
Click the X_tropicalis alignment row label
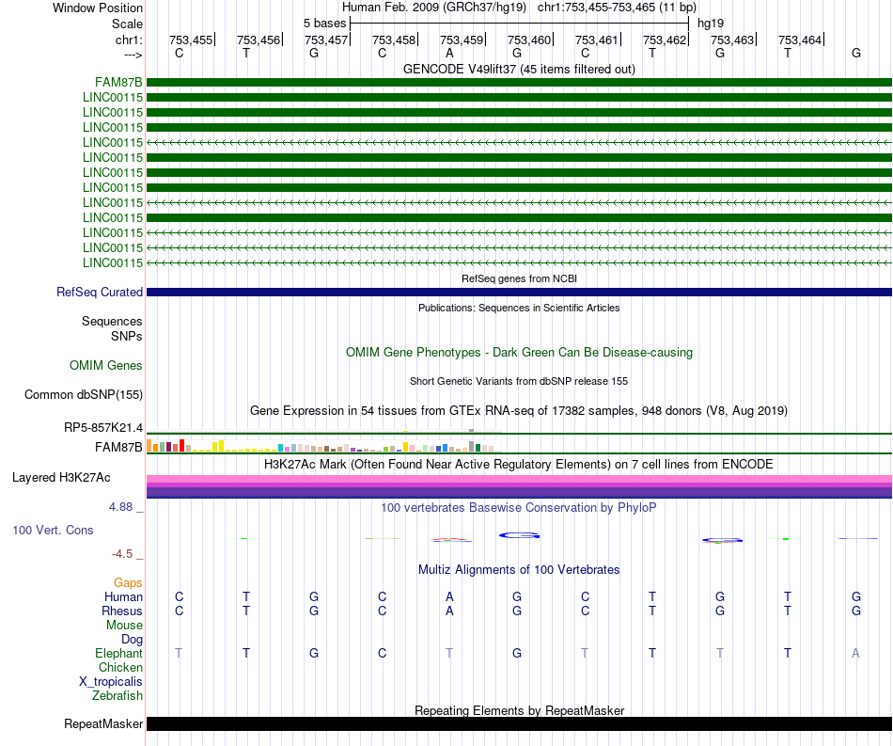click(x=111, y=682)
